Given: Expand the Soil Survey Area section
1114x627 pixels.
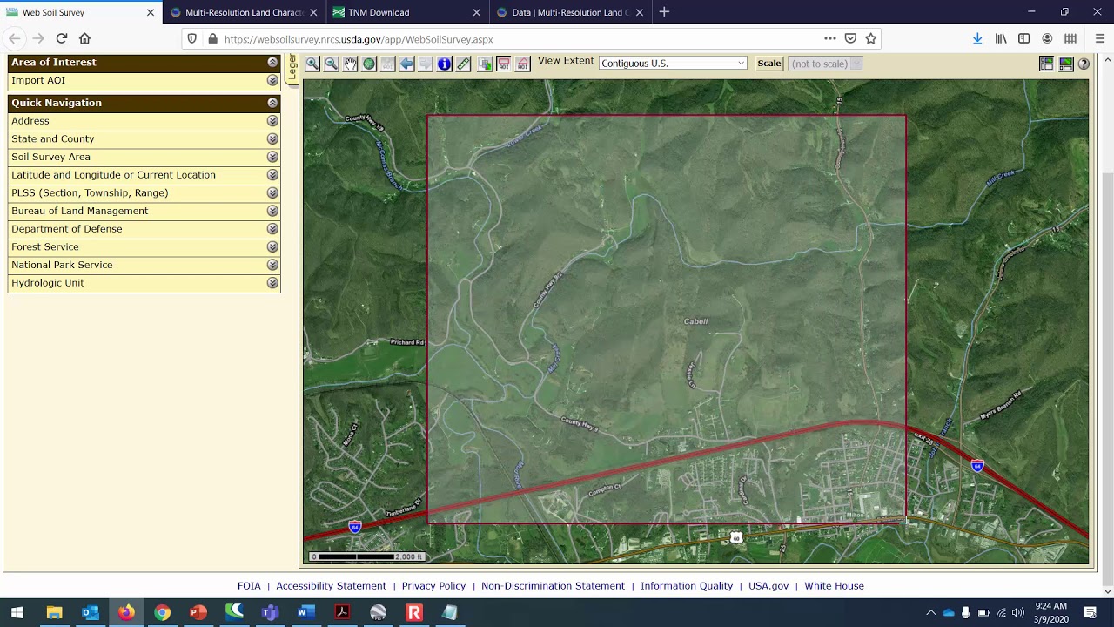Looking at the screenshot, I should [x=272, y=157].
